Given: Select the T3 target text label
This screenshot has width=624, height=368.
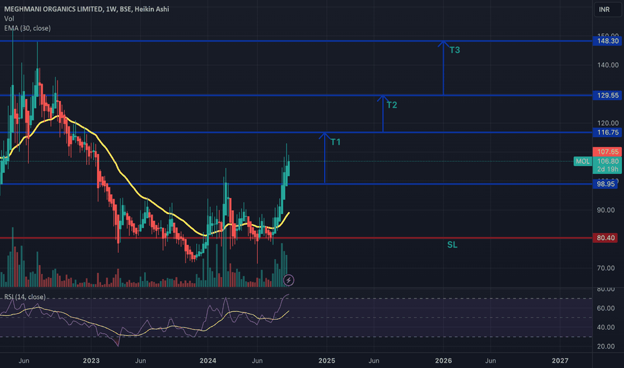Looking at the screenshot, I should (455, 50).
